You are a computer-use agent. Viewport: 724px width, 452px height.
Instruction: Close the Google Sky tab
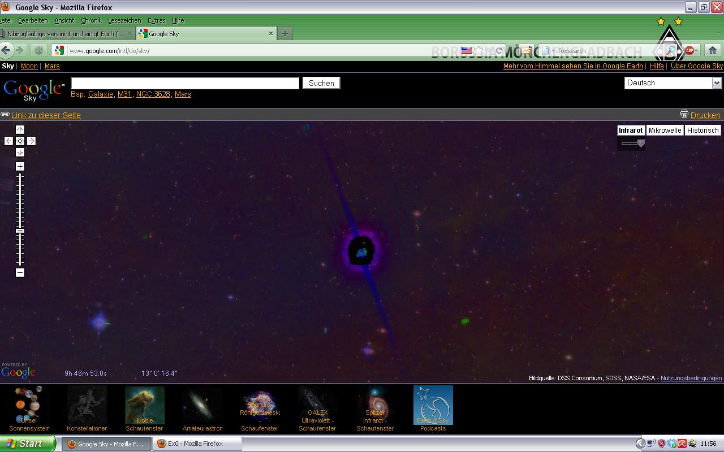click(x=270, y=33)
